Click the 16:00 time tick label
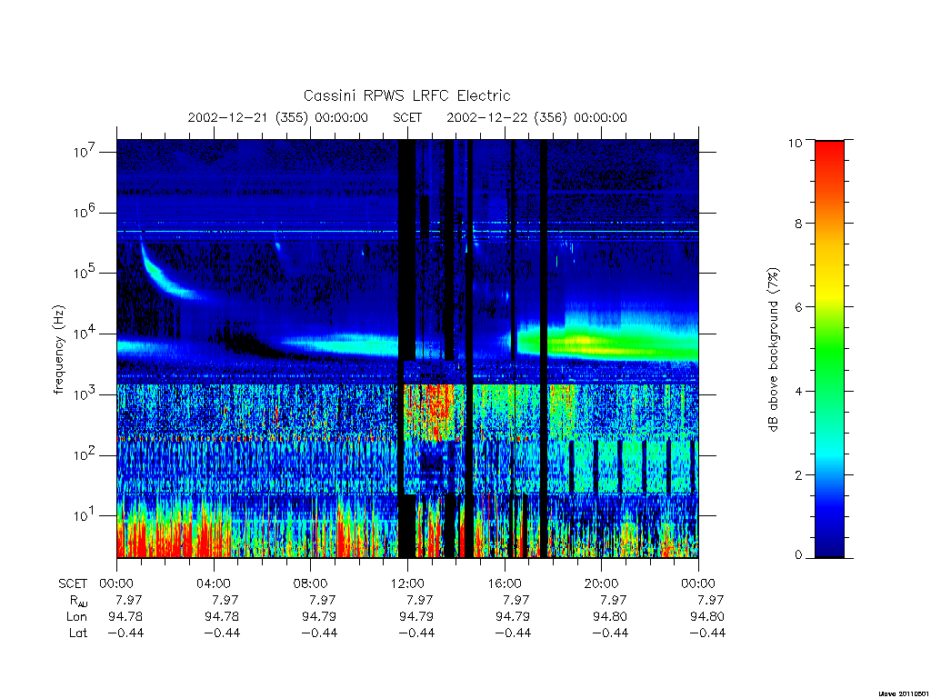Image resolution: width=931 pixels, height=698 pixels. (504, 583)
